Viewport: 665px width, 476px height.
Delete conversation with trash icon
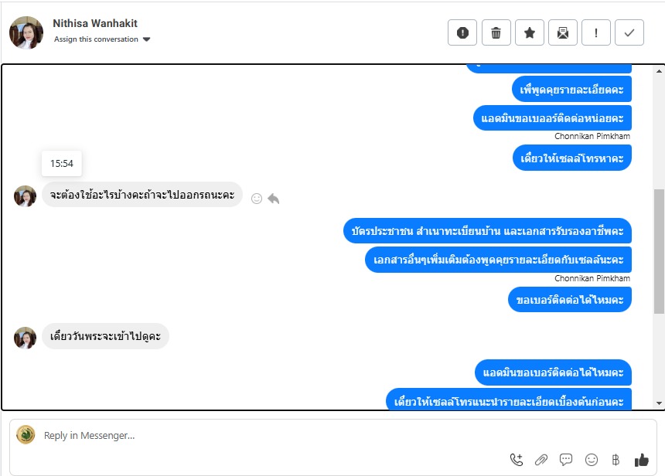pyautogui.click(x=496, y=32)
